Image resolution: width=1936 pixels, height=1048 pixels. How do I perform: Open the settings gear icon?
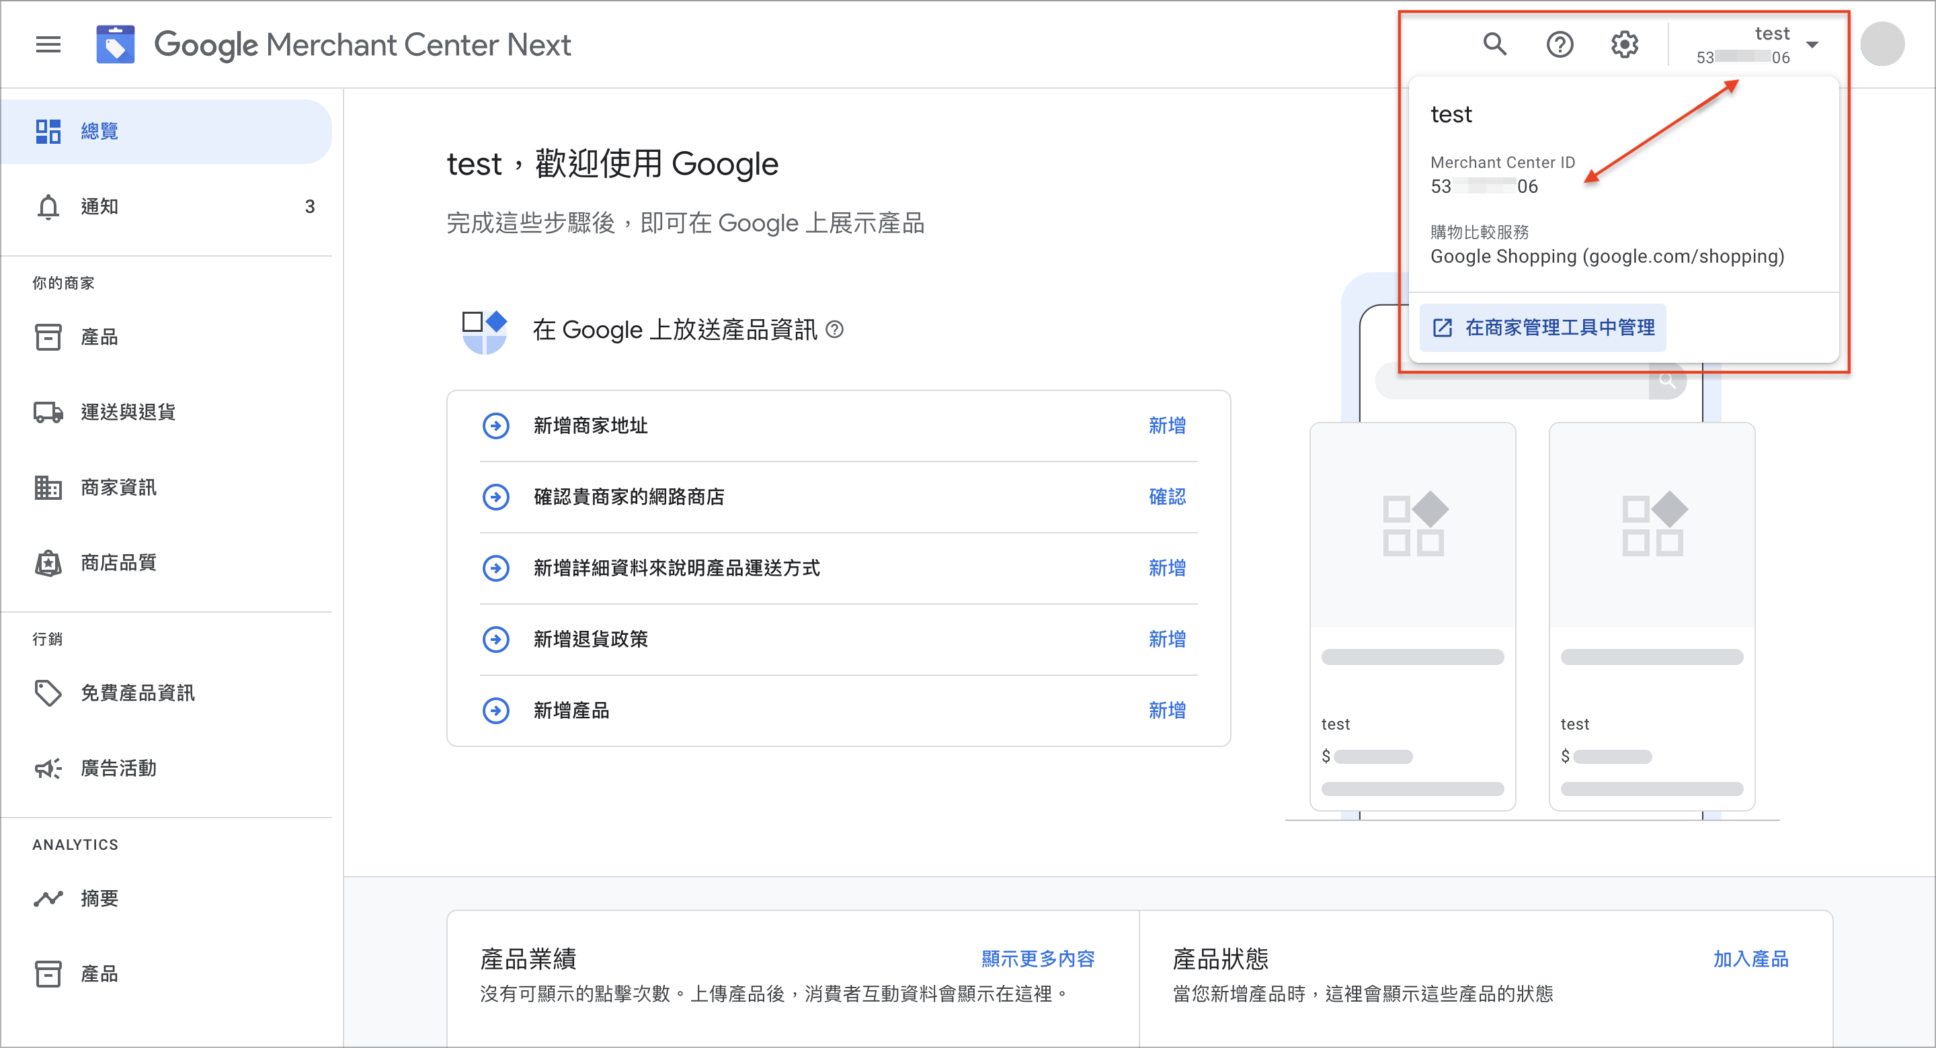[x=1624, y=44]
